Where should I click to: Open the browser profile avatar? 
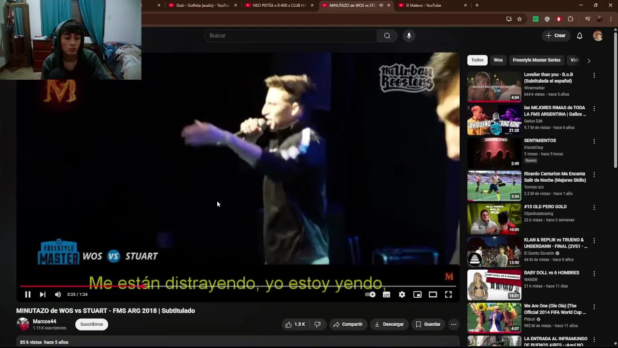pos(599,19)
